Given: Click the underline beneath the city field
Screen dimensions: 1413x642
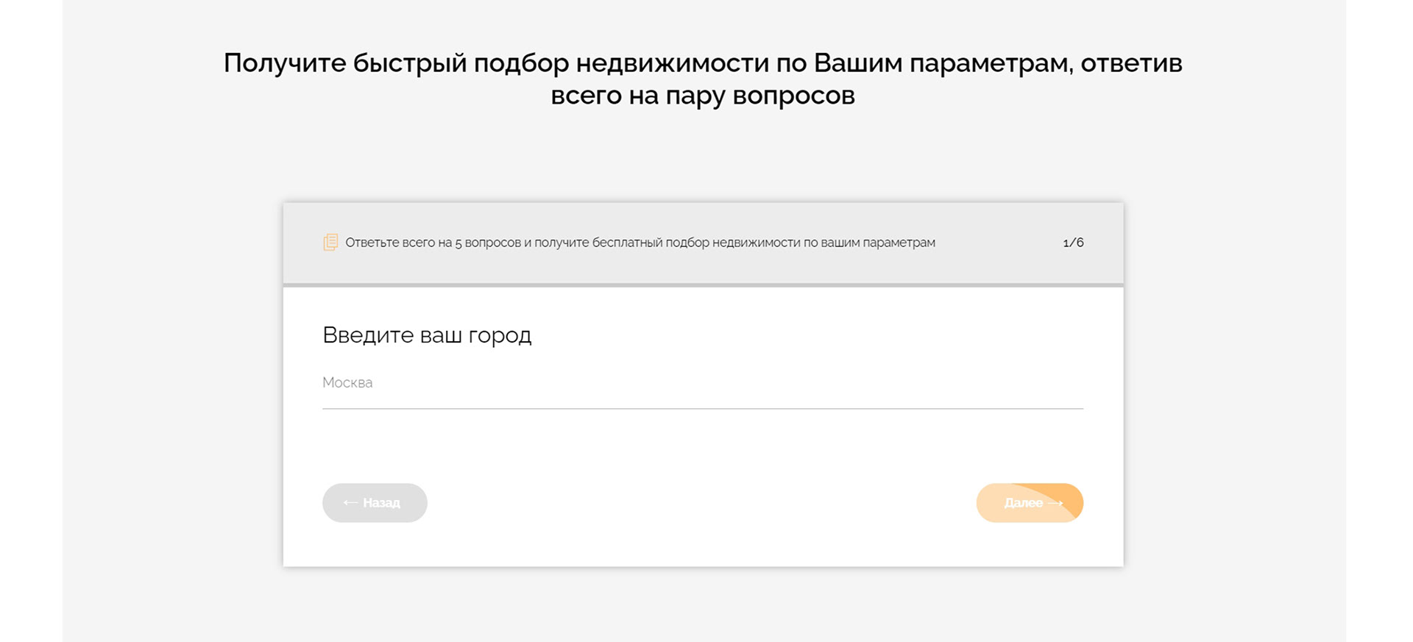Looking at the screenshot, I should [x=702, y=408].
